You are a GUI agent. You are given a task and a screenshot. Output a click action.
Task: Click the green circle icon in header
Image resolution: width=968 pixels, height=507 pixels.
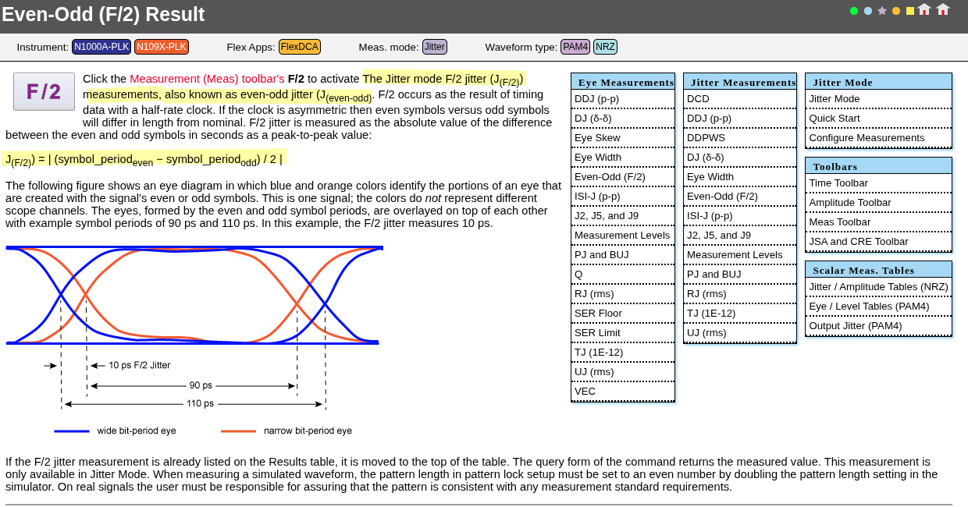tap(854, 11)
